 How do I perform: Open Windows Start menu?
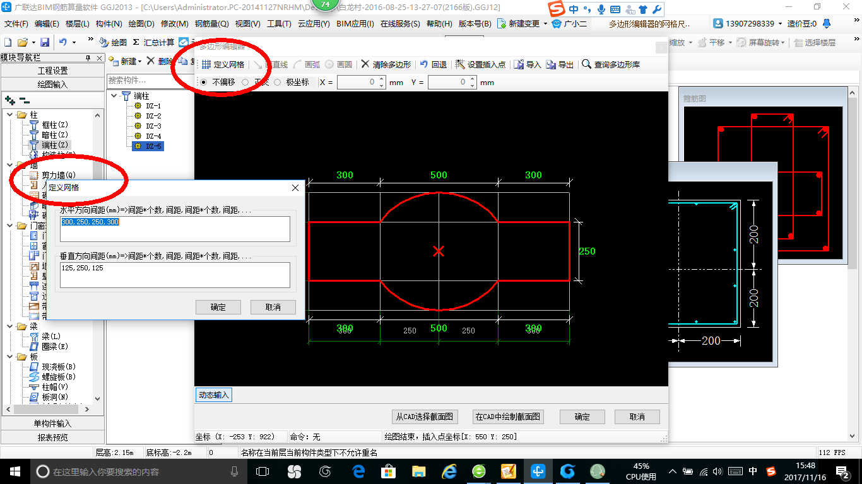(15, 471)
